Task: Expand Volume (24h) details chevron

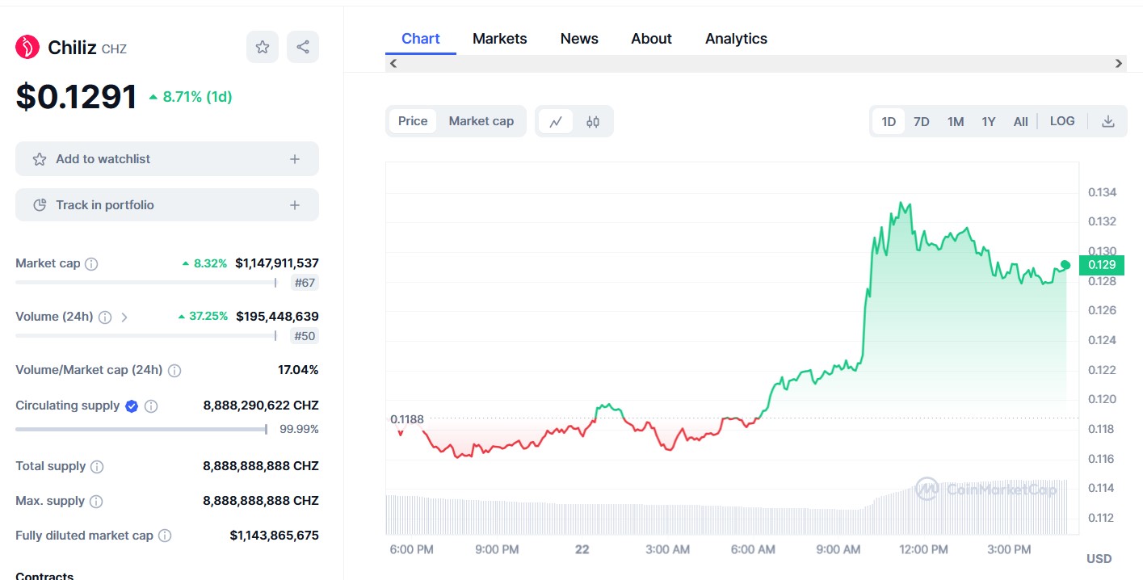Action: tap(124, 317)
